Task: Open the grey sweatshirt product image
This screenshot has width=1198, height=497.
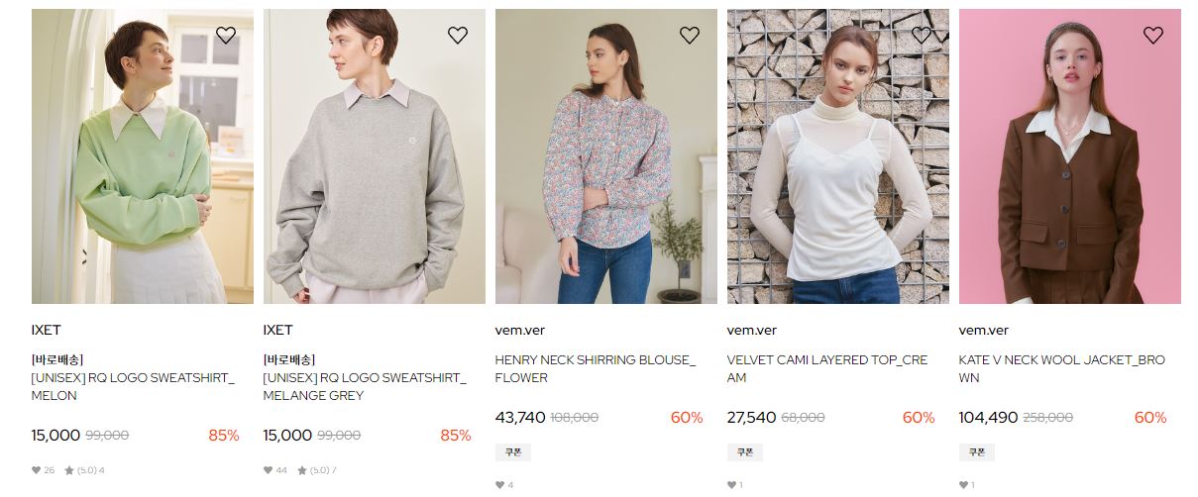Action: click(375, 156)
